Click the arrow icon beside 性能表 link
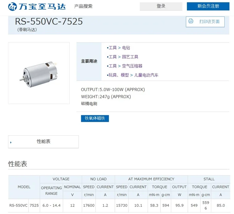The width and height of the screenshot is (234, 214). pos(11,142)
